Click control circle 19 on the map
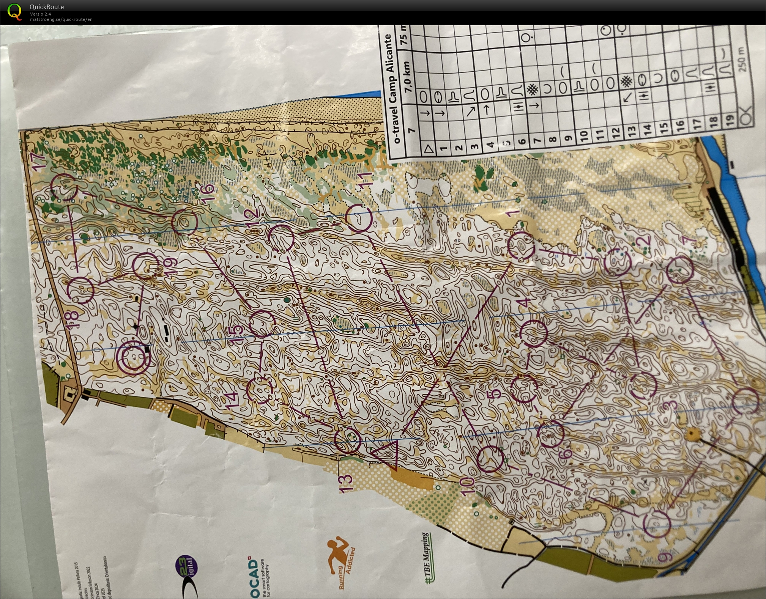Viewport: 766px width, 599px height. click(146, 266)
